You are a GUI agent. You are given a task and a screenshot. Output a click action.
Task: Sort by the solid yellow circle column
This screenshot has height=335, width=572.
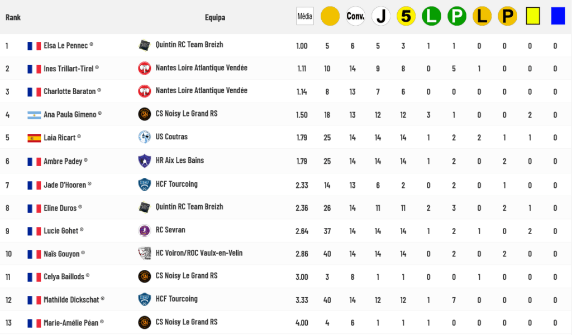(330, 16)
